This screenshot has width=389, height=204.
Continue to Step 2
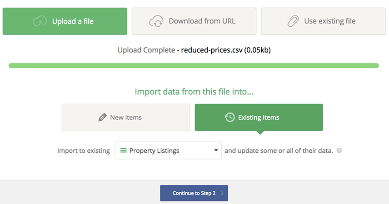point(194,193)
